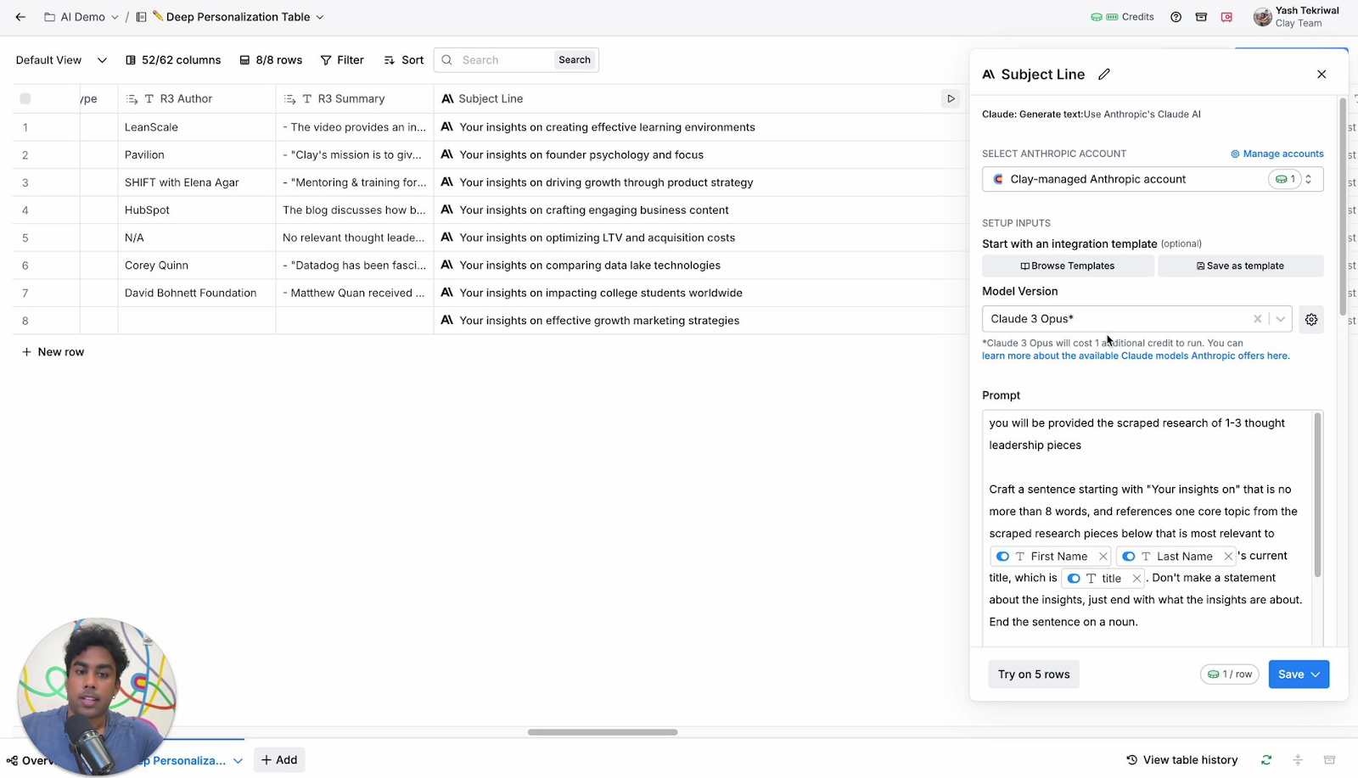The width and height of the screenshot is (1358, 778).
Task: Open Yash Tekriwal profile avatar
Action: click(x=1263, y=17)
